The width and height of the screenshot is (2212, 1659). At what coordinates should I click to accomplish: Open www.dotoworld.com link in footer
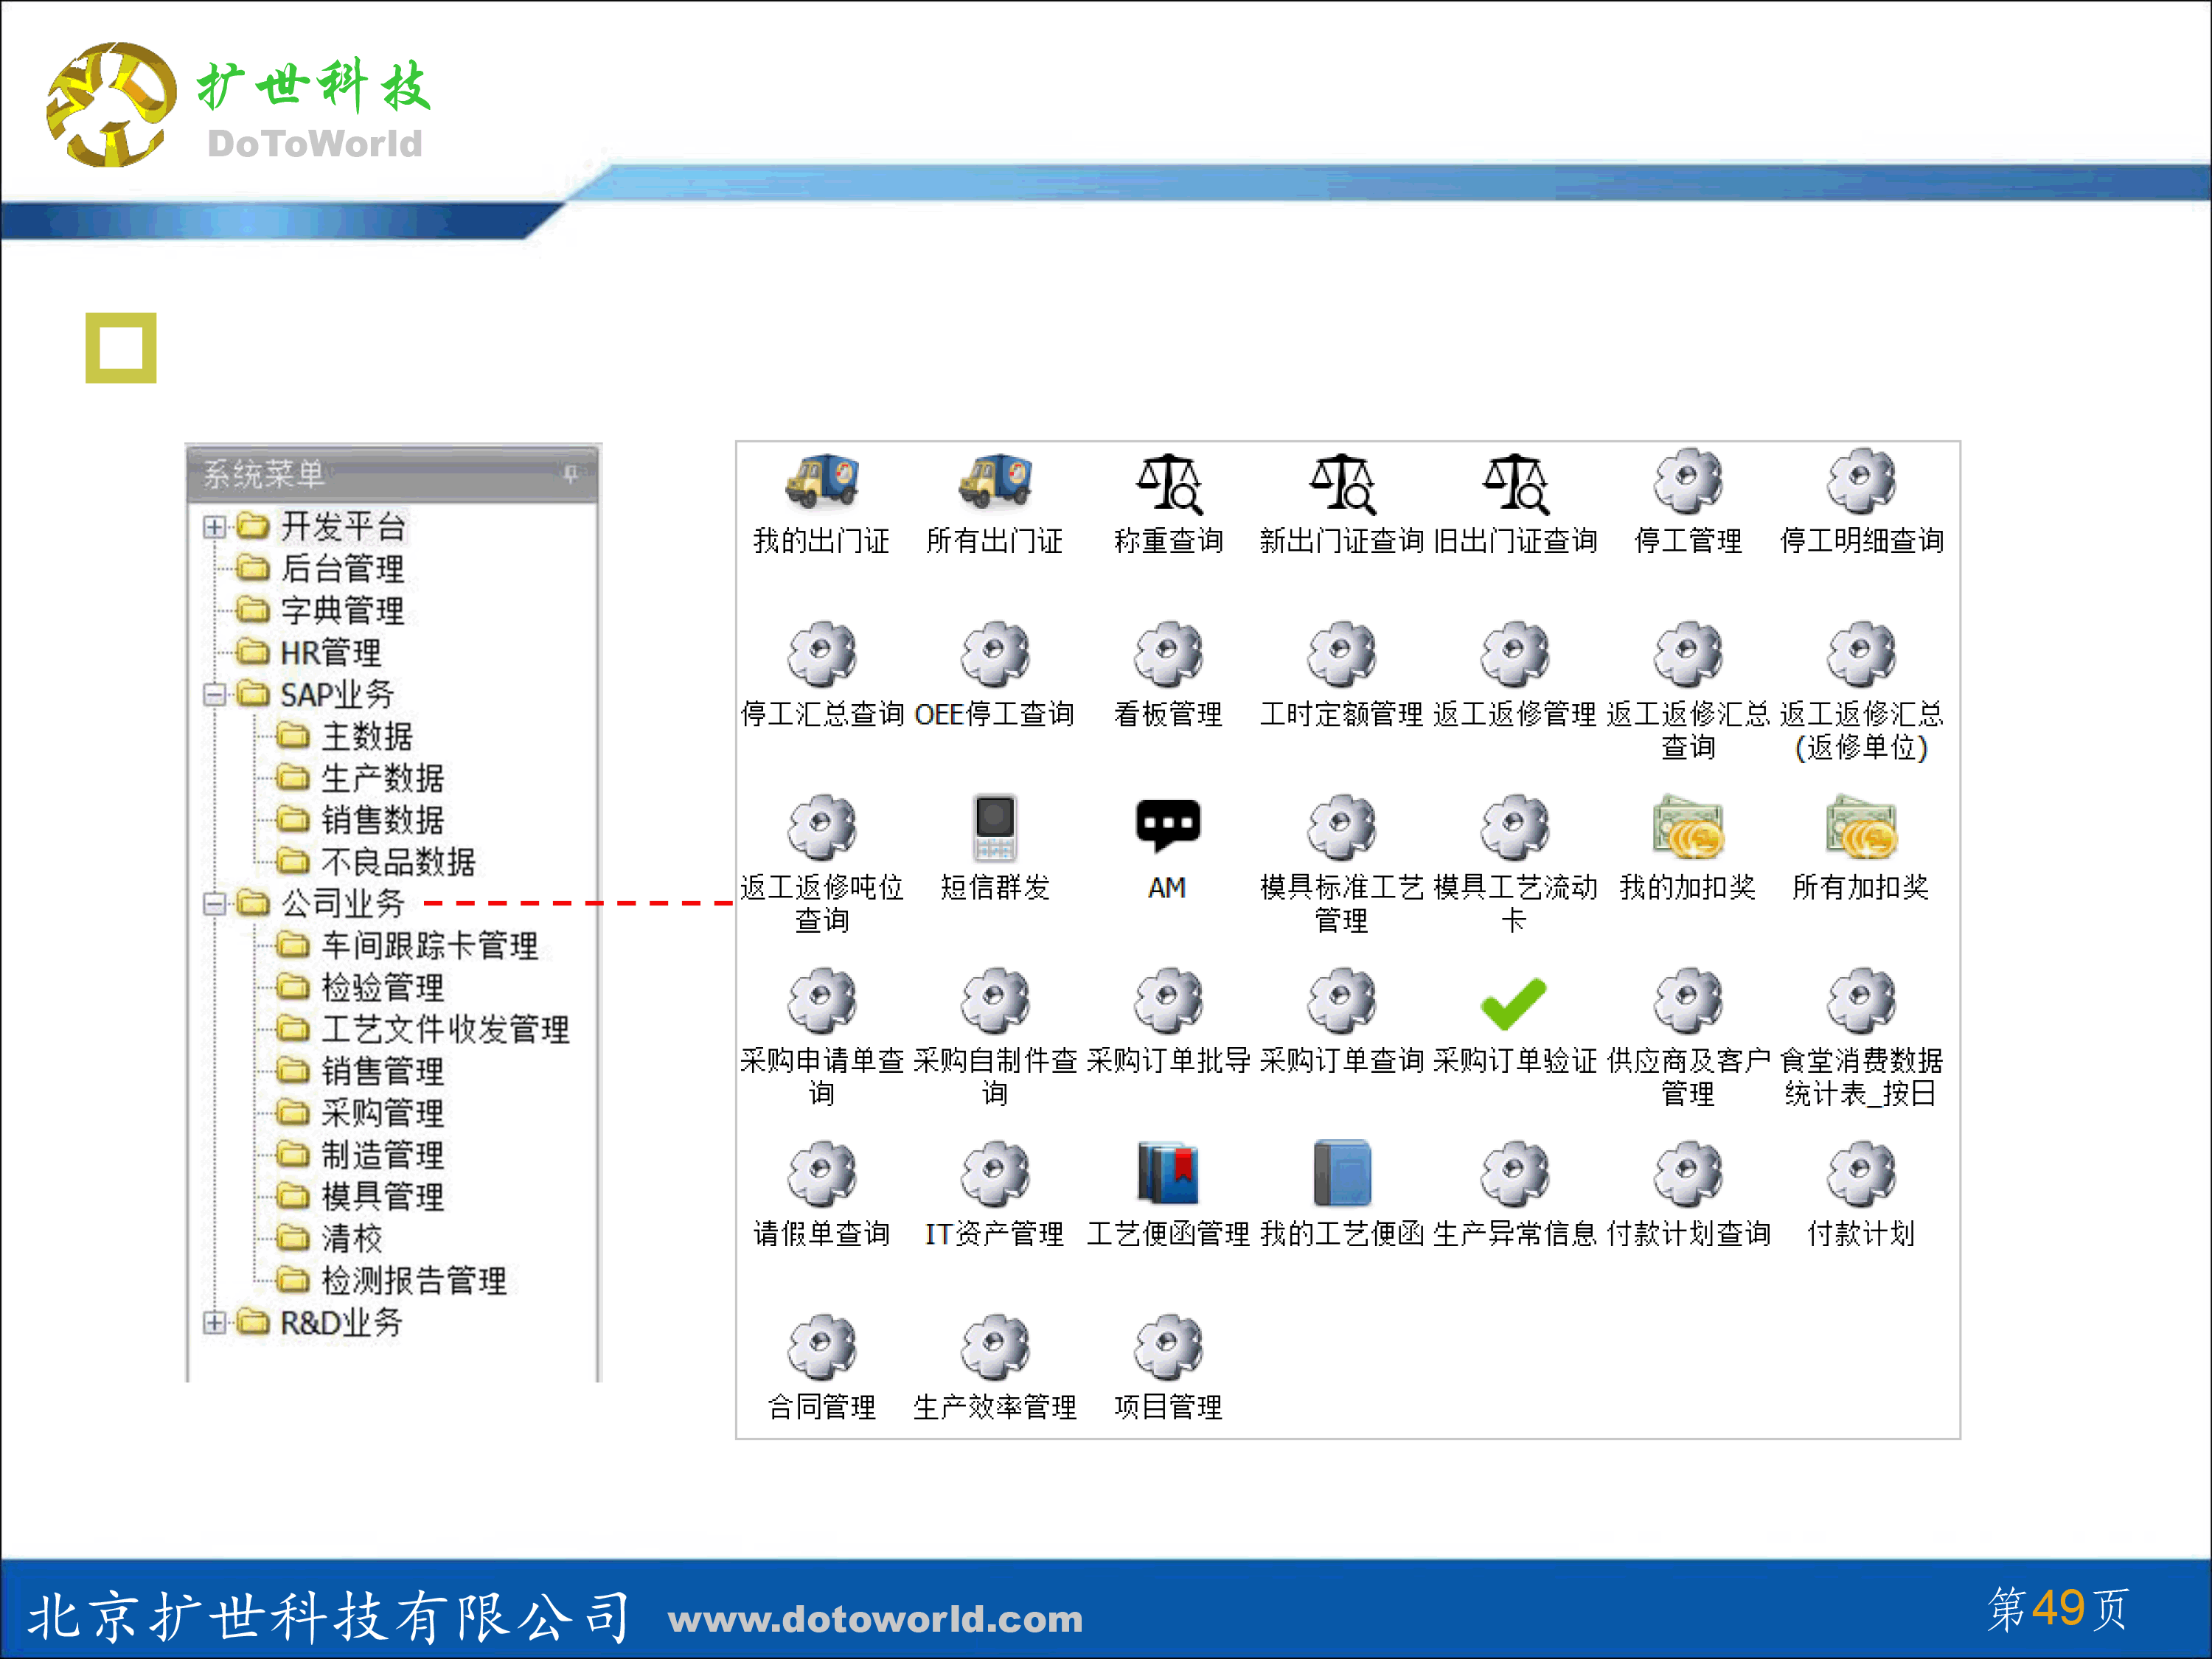pos(875,1619)
